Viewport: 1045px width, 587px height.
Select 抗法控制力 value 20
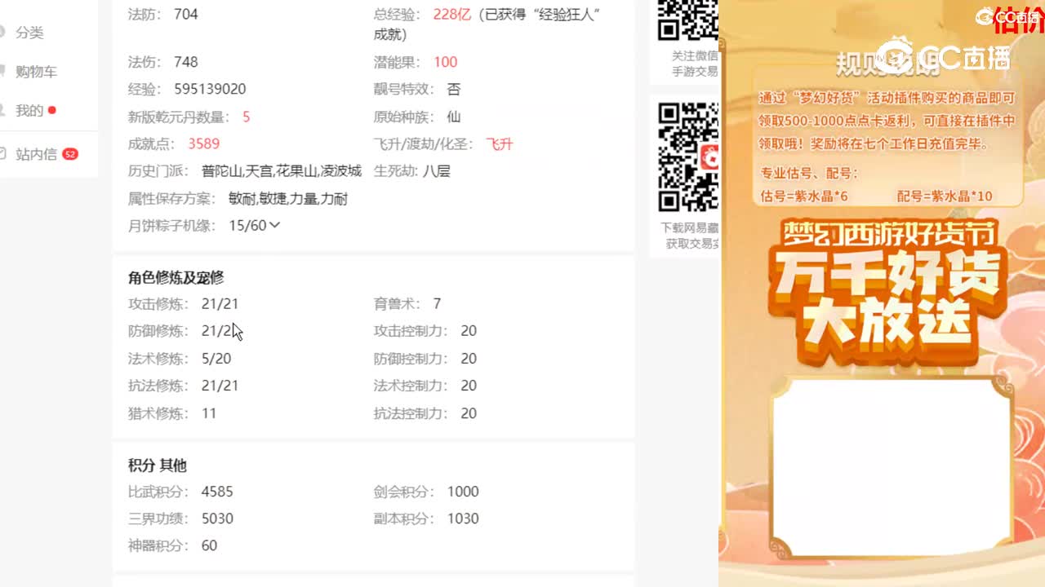469,413
